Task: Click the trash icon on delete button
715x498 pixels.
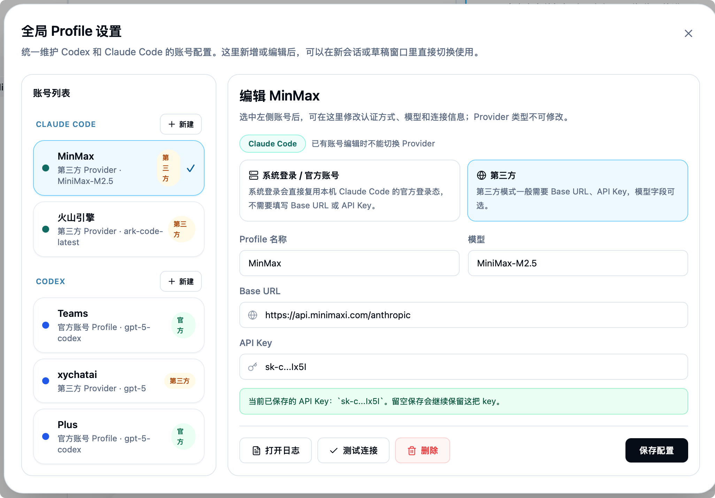Action: [412, 451]
